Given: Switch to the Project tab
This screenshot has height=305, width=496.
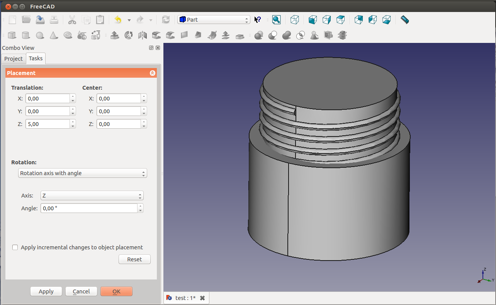Looking at the screenshot, I should tap(14, 59).
